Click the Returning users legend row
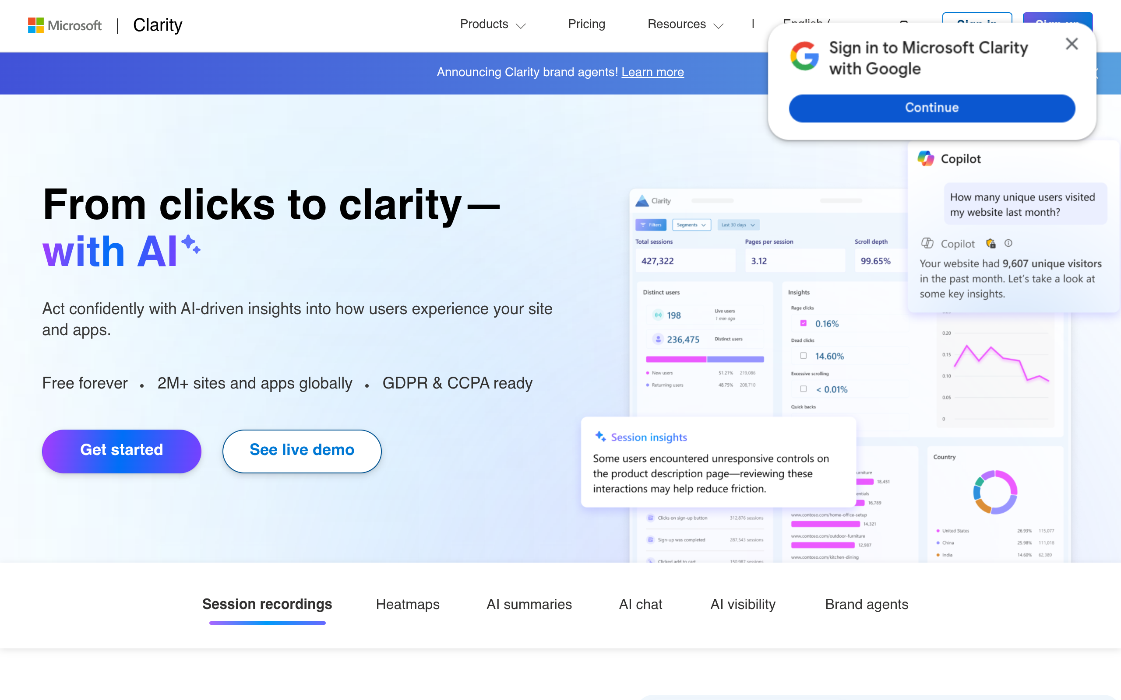Image resolution: width=1121 pixels, height=700 pixels. (701, 385)
